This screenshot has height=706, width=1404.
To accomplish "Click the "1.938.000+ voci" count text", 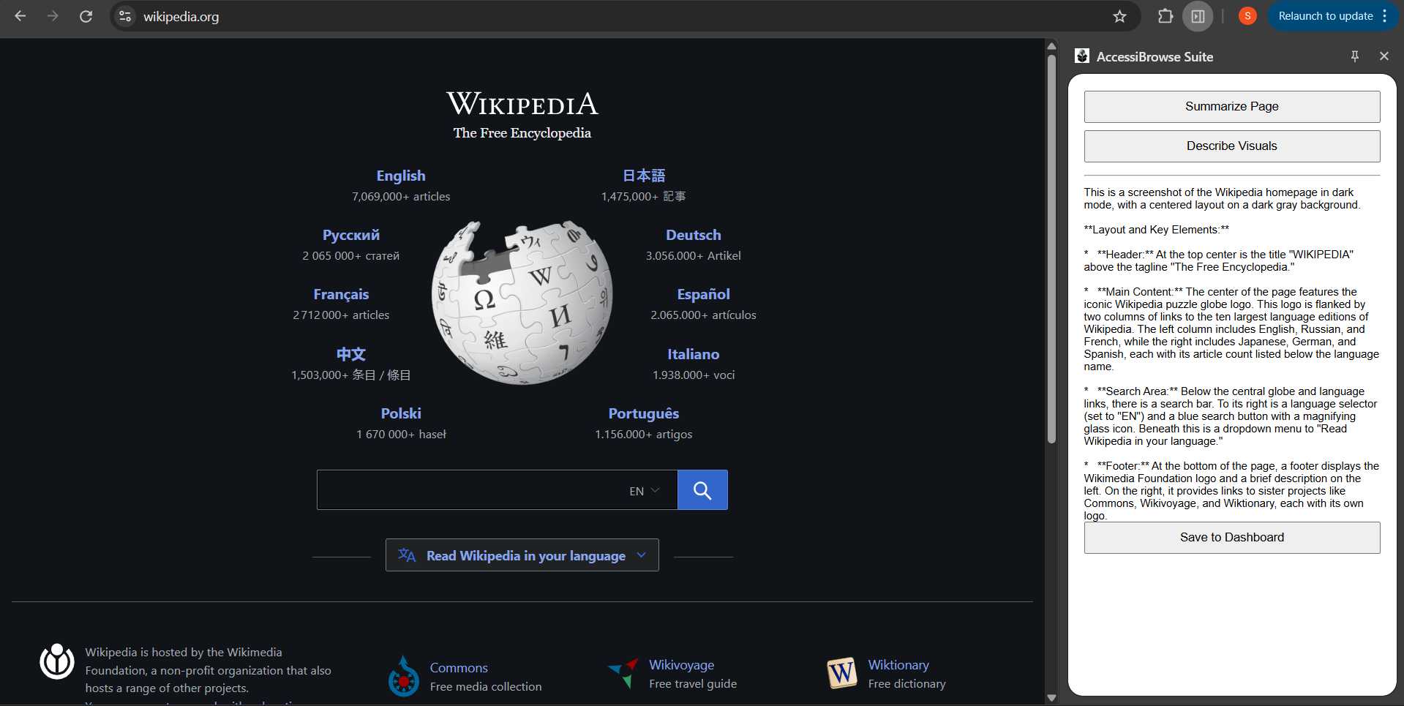I will 694,375.
